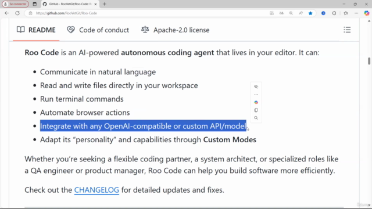Click the book icon beside README
This screenshot has width=372, height=209.
(21, 30)
